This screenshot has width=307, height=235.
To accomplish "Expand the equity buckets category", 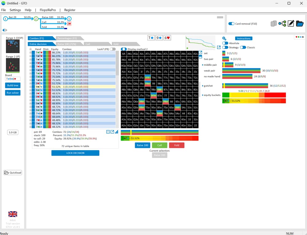I will pos(203,95).
